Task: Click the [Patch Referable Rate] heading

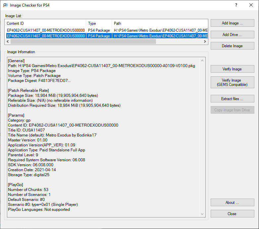Action: [x=28, y=91]
